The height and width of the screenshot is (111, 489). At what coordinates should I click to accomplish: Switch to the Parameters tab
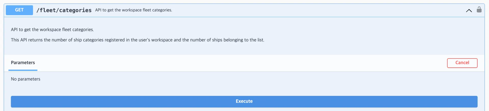[x=23, y=63]
